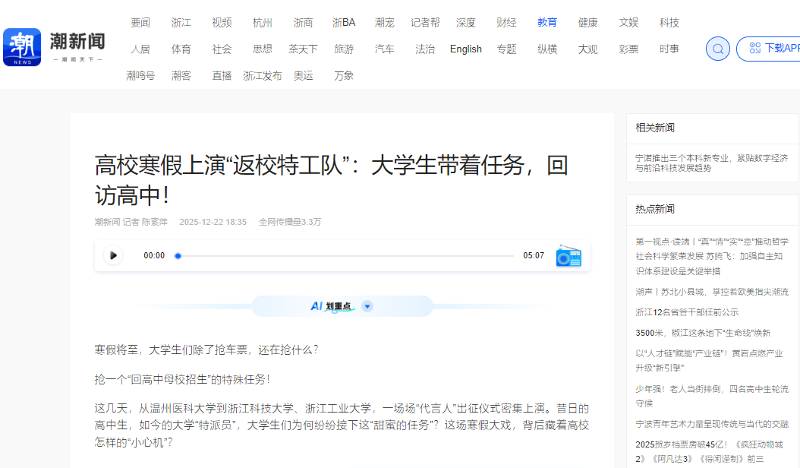Go to the 浙BA channel

tap(344, 23)
